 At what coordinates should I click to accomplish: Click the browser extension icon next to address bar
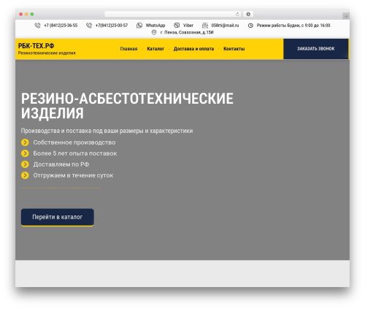[248, 14]
